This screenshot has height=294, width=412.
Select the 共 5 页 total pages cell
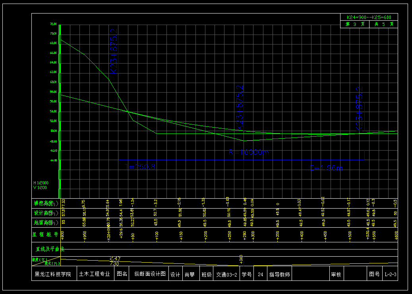[x=383, y=24]
